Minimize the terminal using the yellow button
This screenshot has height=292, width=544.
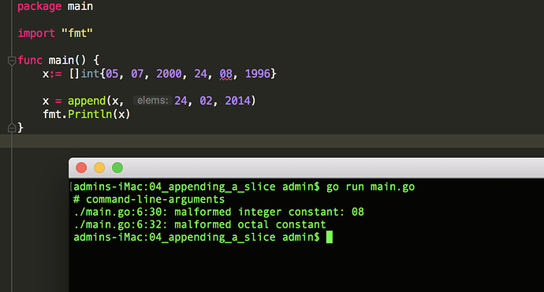coord(99,168)
